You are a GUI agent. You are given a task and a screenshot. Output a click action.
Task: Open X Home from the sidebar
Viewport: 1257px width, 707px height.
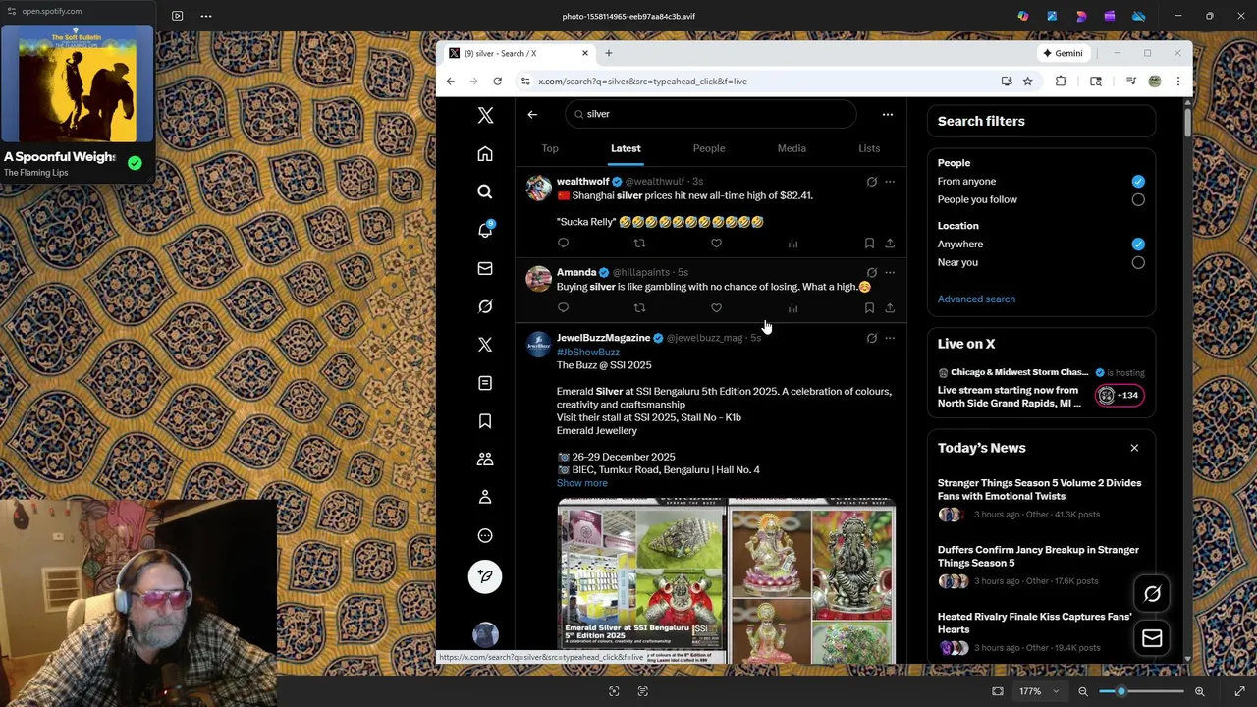pos(485,154)
